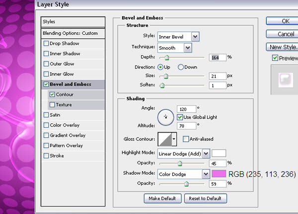Enable the Anti-aliased checkbox
Image resolution: width=298 pixels, height=214 pixels.
(186, 139)
